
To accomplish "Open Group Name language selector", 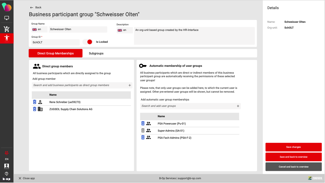I will 39,29.
